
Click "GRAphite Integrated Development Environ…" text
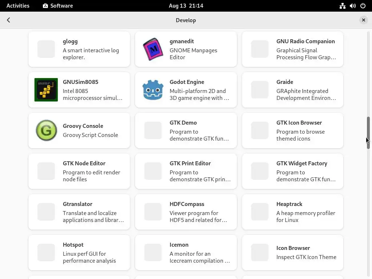click(306, 94)
